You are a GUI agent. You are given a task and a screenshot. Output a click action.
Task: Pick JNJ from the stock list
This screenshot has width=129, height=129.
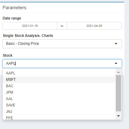point(59,112)
